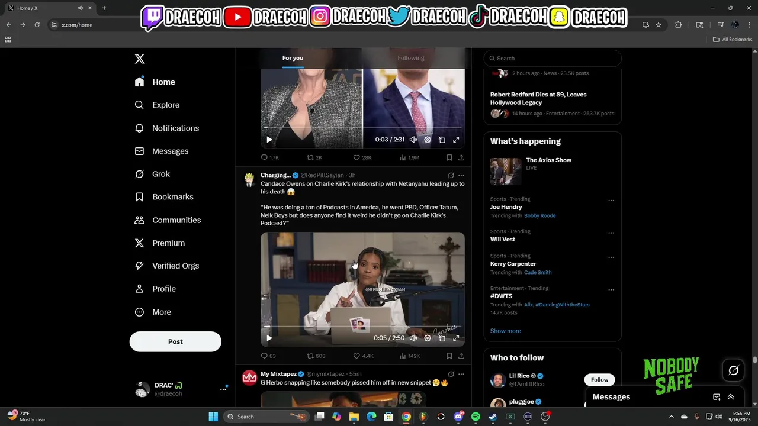The height and width of the screenshot is (426, 758).
Task: Unmute the top 2:31 video
Action: tap(413, 140)
